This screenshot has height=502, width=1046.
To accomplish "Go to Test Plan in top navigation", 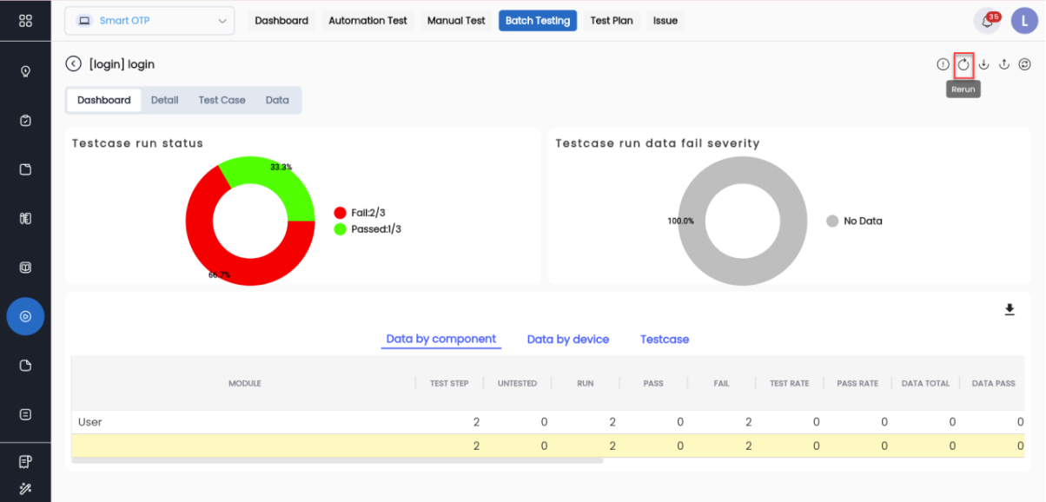I will (612, 21).
